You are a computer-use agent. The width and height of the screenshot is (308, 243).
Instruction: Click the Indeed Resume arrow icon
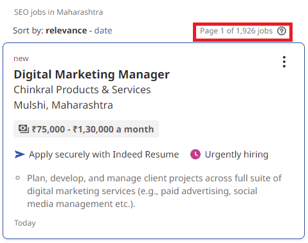pos(20,154)
